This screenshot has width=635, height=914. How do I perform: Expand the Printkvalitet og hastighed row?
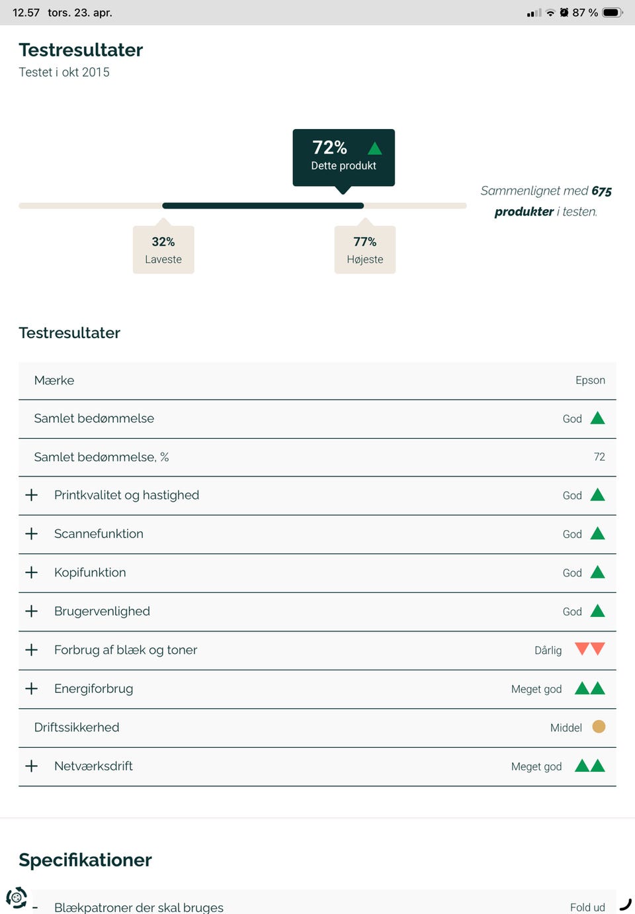[x=32, y=495]
